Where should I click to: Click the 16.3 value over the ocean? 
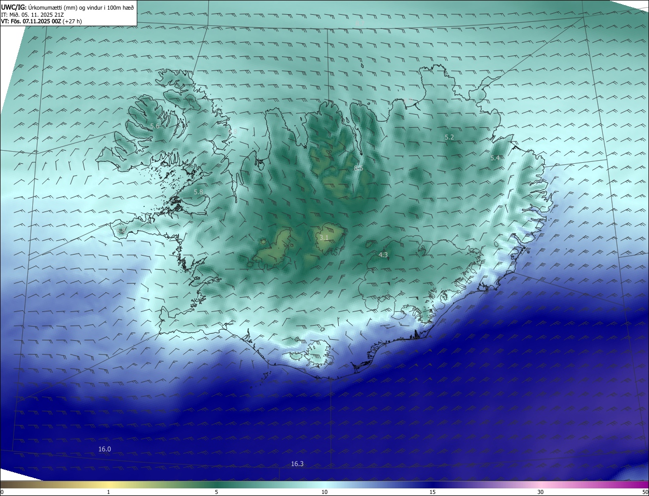click(297, 464)
